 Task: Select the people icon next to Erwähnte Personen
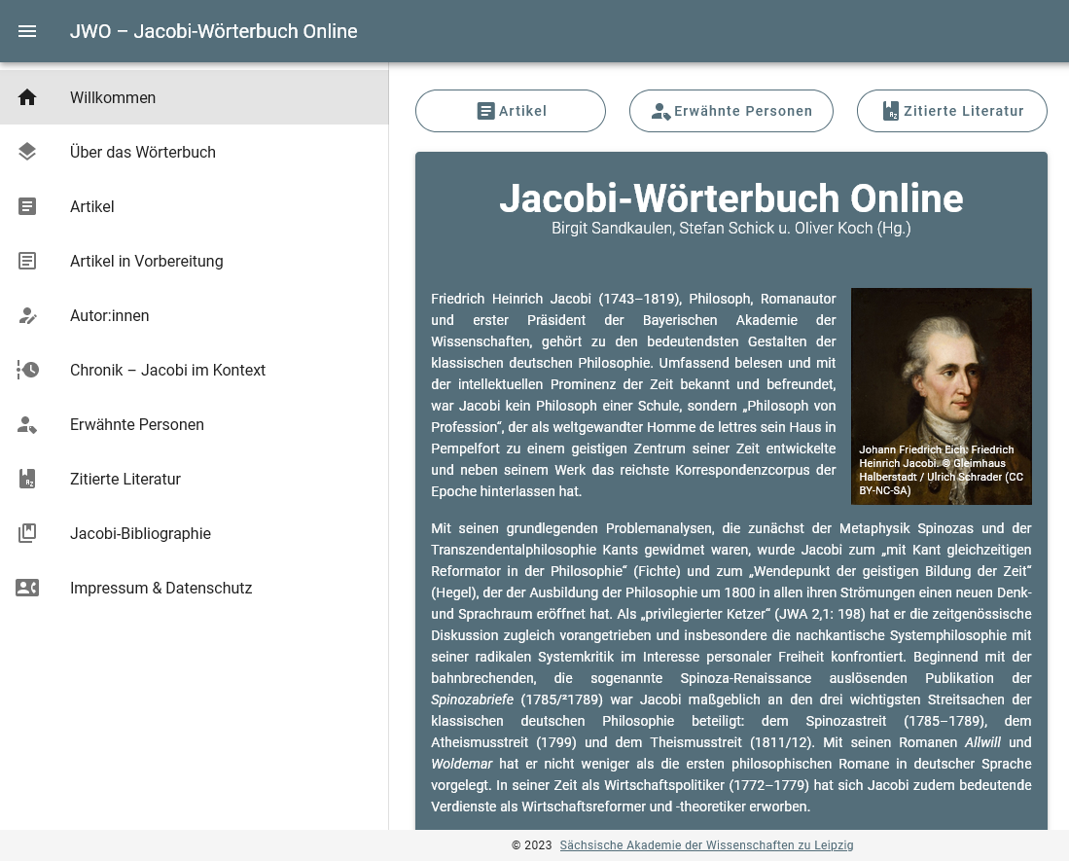27,424
